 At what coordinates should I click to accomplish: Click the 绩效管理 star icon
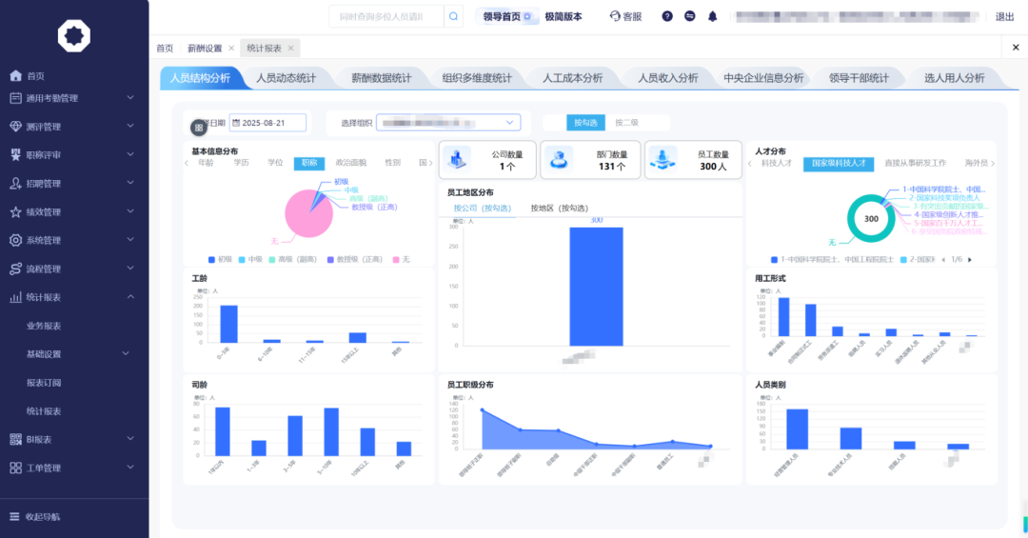coord(15,212)
